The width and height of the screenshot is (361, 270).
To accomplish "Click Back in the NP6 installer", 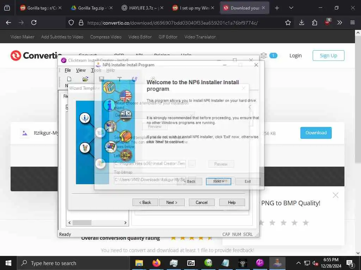I will pyautogui.click(x=189, y=181).
